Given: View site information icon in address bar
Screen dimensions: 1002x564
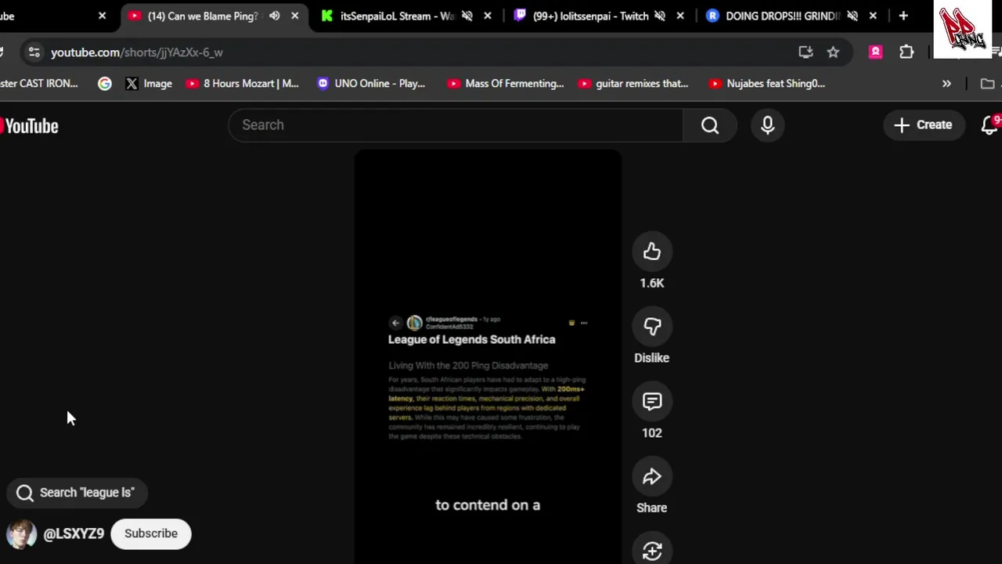Looking at the screenshot, I should (x=34, y=52).
